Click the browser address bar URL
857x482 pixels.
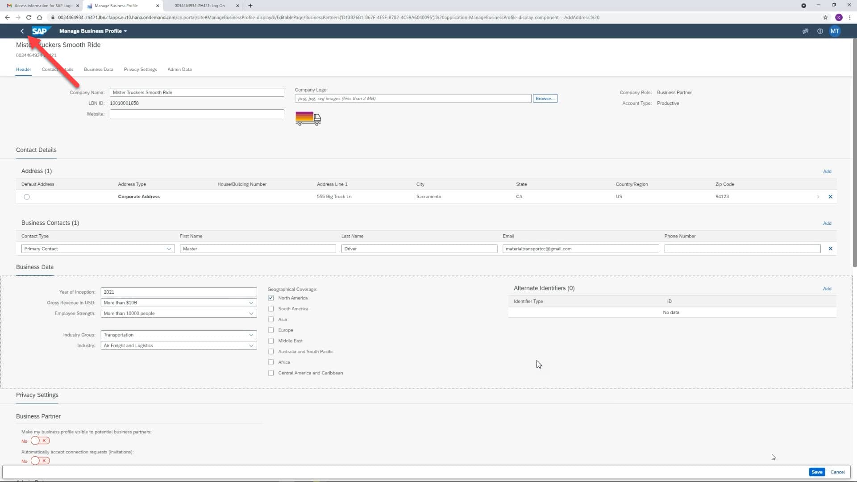[x=329, y=17]
